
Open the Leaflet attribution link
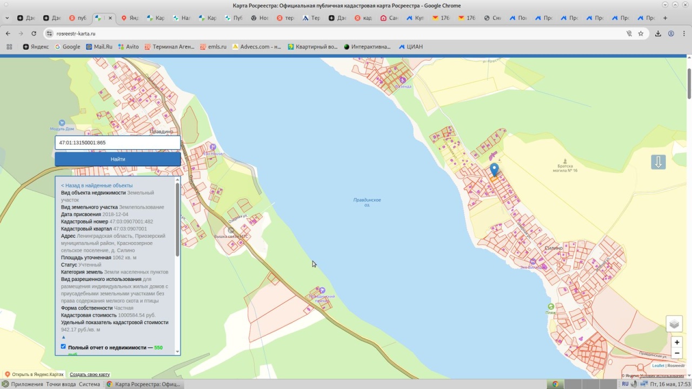[x=658, y=366]
